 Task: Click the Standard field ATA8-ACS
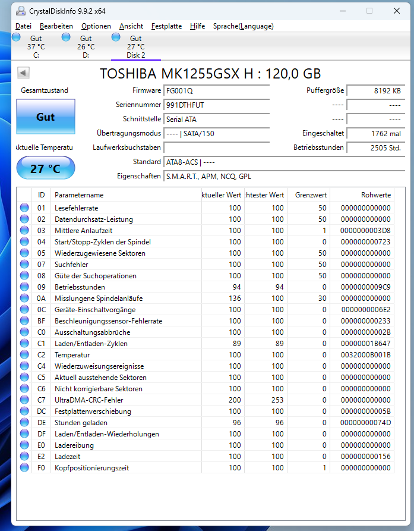click(x=284, y=162)
